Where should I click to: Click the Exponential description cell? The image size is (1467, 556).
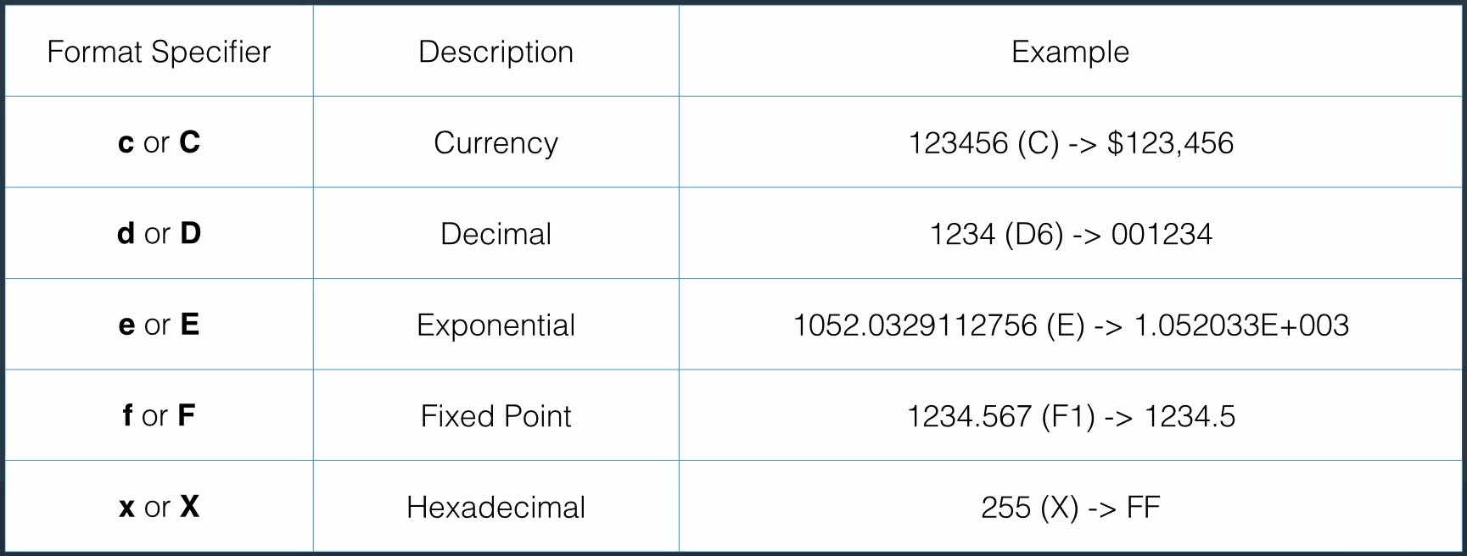point(496,325)
